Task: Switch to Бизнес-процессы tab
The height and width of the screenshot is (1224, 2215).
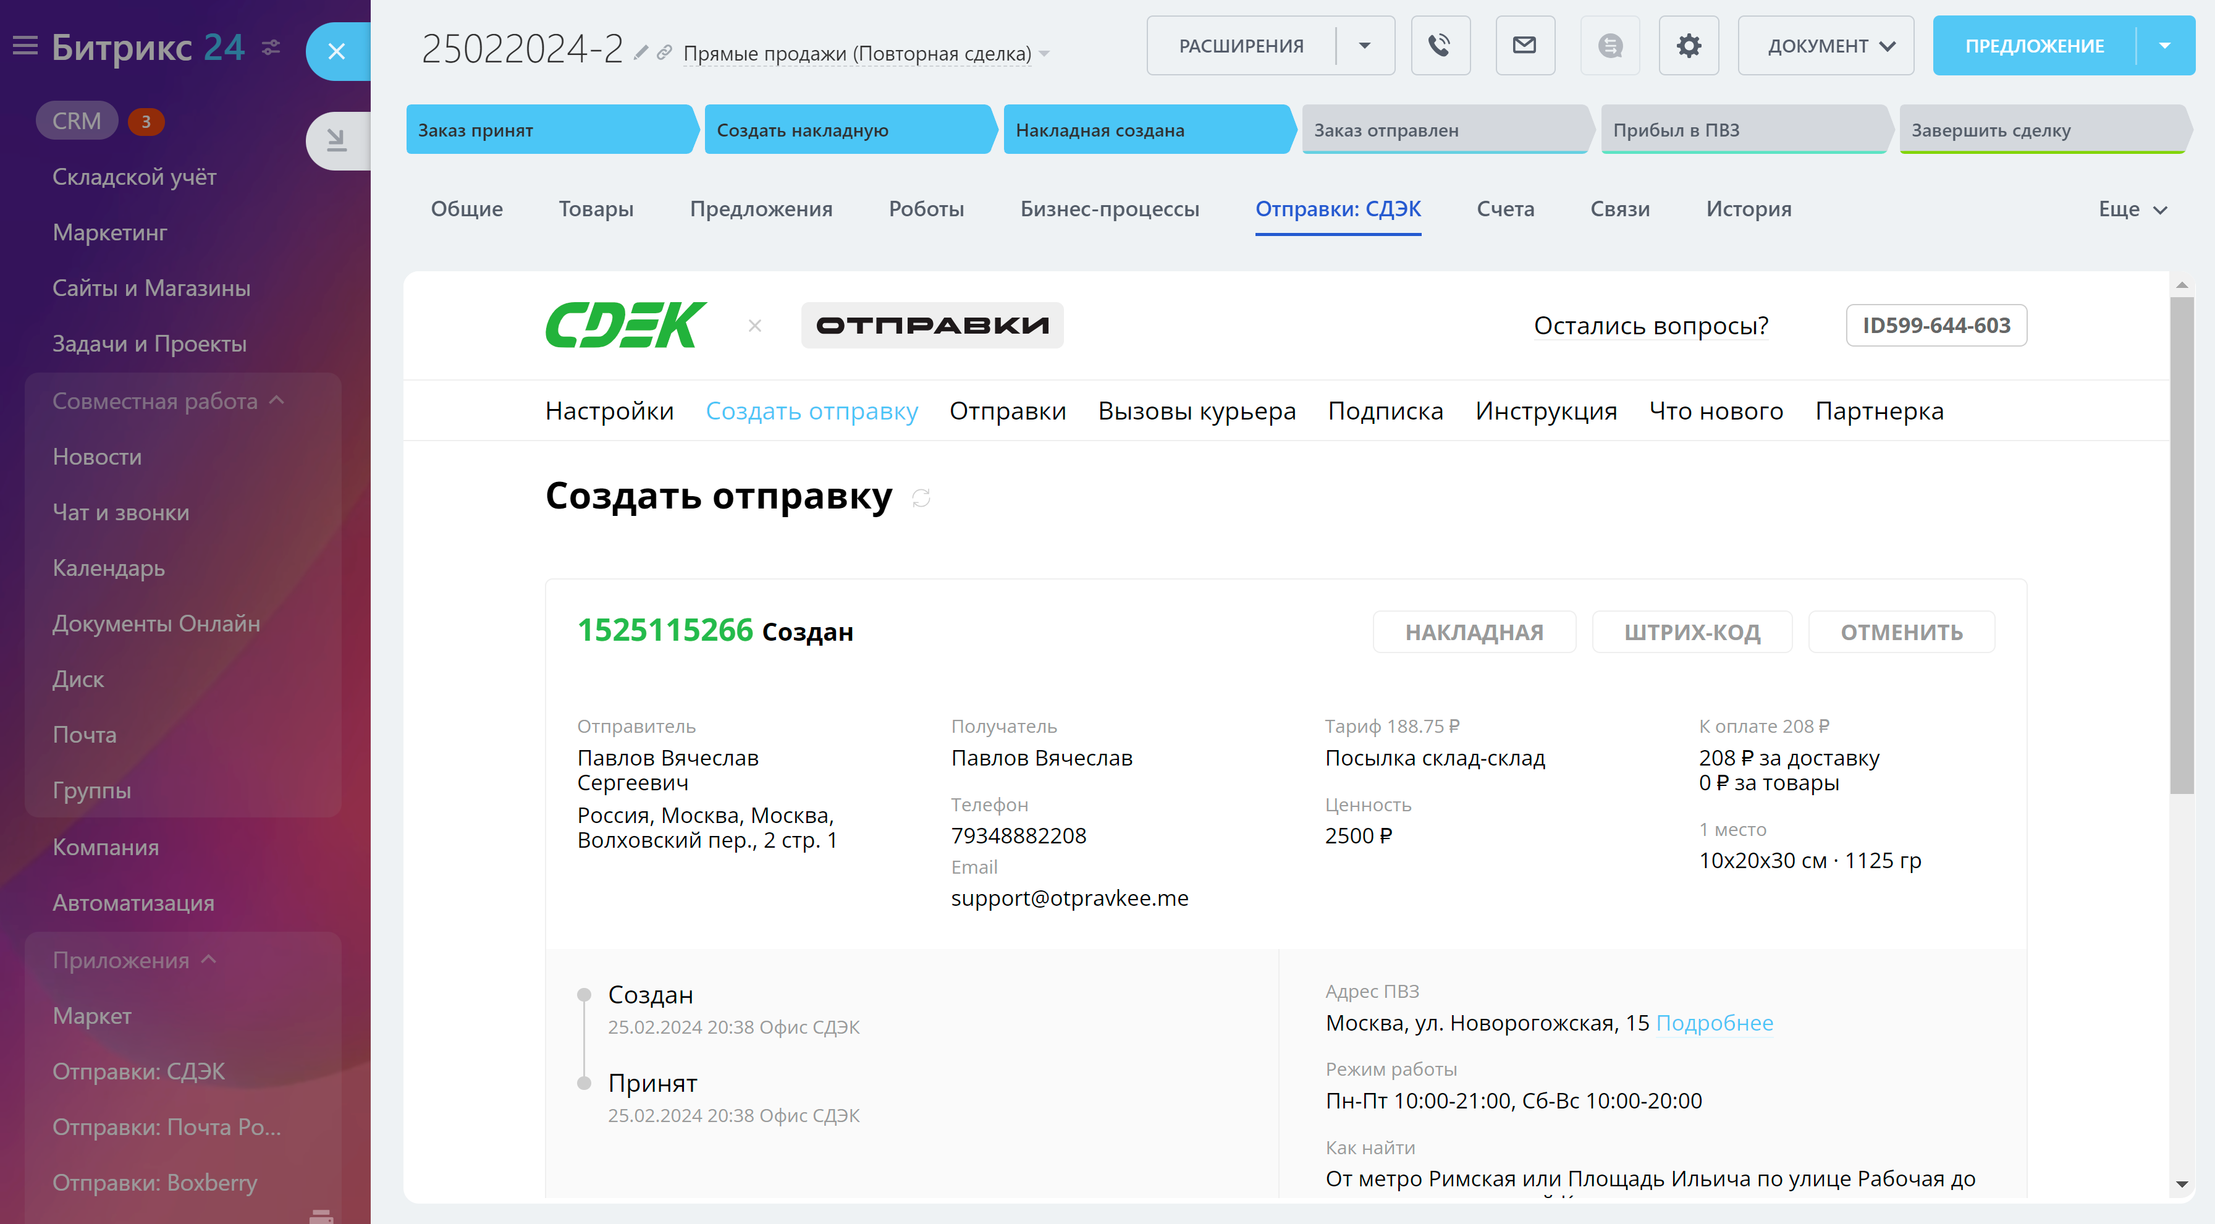Action: click(1109, 209)
